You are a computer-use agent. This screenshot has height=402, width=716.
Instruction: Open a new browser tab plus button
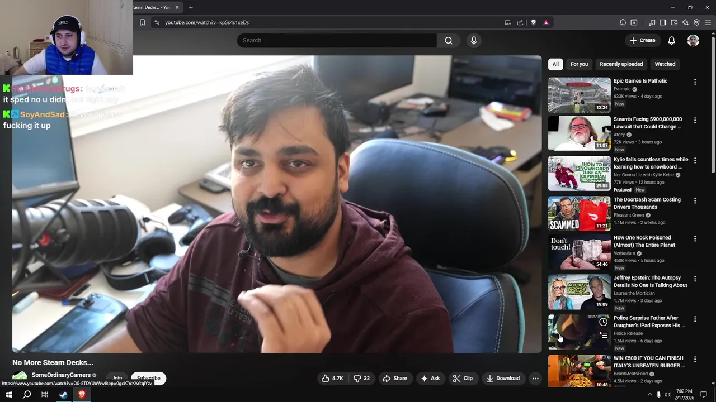pos(191,7)
